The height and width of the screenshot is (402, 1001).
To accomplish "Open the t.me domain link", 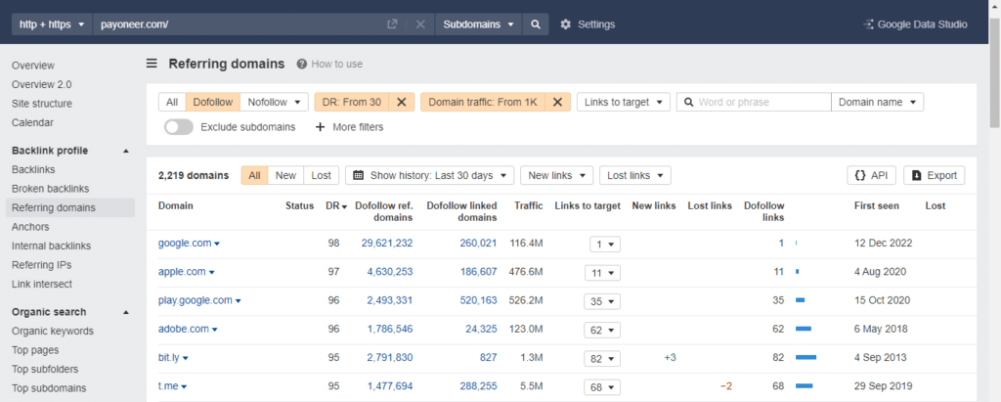I will point(168,386).
